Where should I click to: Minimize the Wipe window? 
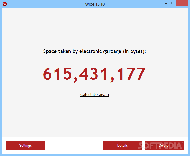tap(166, 3)
